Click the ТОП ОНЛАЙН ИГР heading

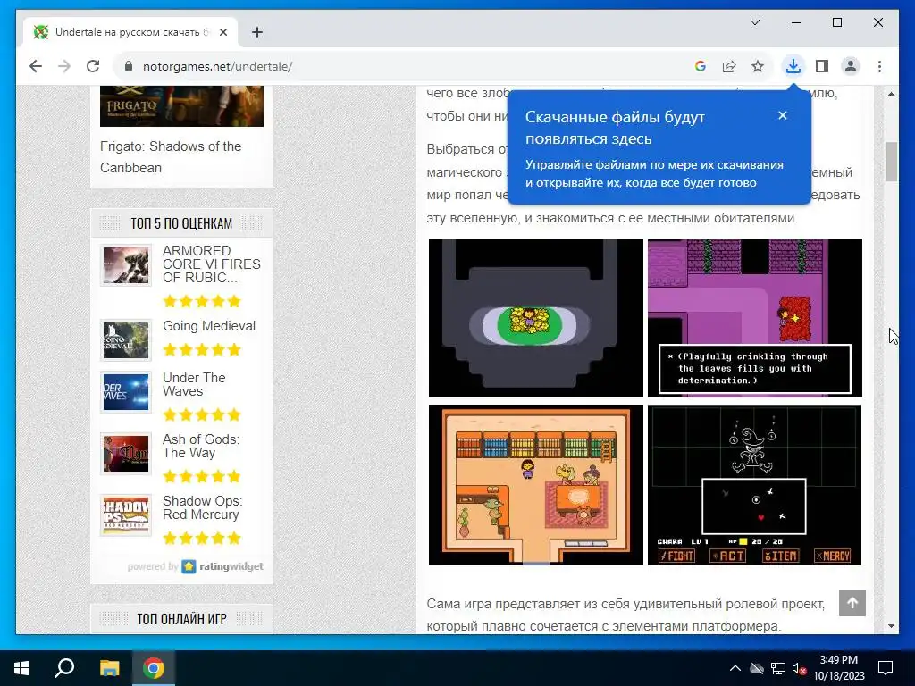click(x=181, y=619)
